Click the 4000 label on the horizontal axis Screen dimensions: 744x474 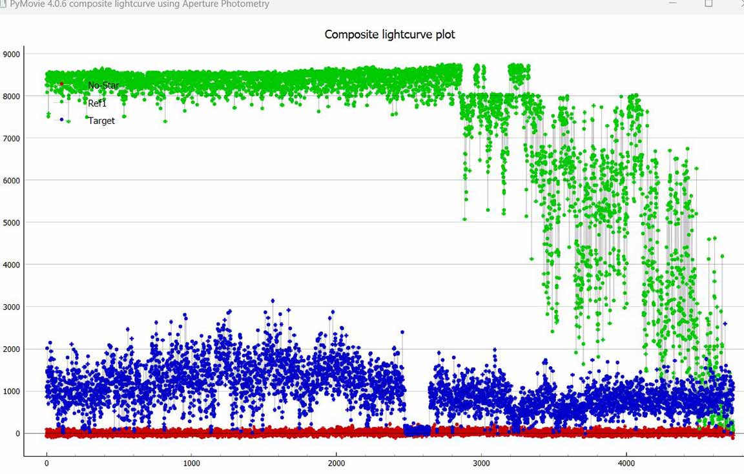[x=626, y=463]
